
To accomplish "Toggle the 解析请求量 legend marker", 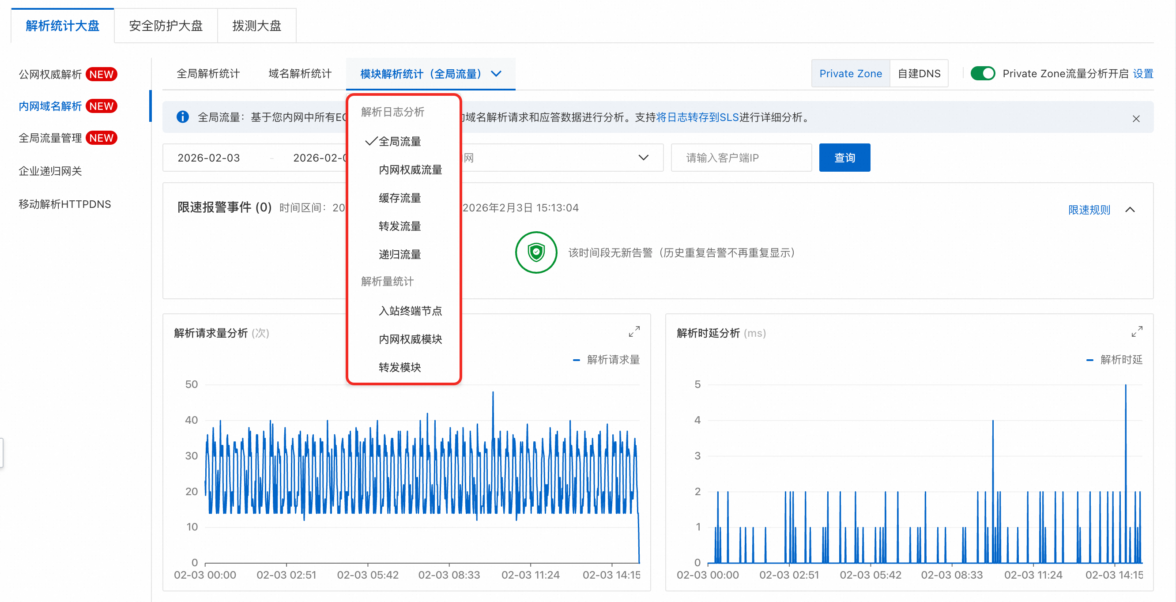I will click(577, 360).
